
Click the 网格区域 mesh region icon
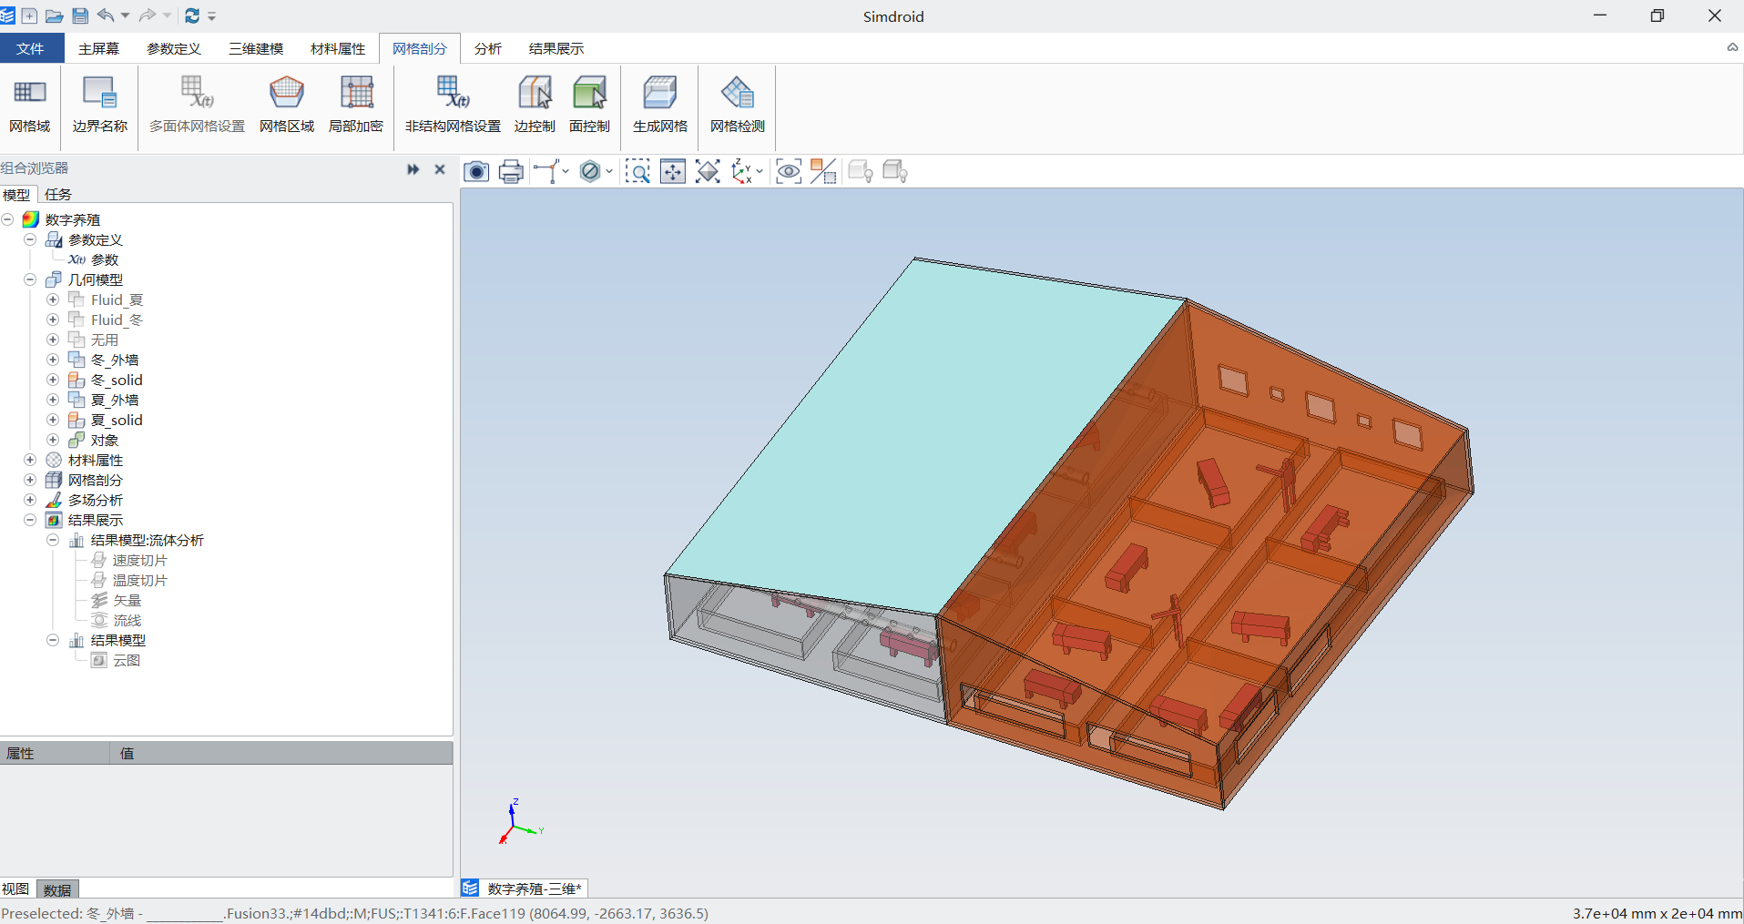[287, 105]
